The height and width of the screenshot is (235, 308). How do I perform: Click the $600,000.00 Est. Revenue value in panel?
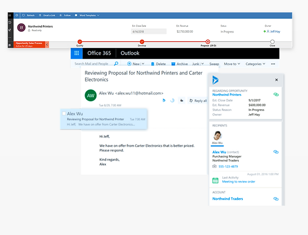click(257, 105)
